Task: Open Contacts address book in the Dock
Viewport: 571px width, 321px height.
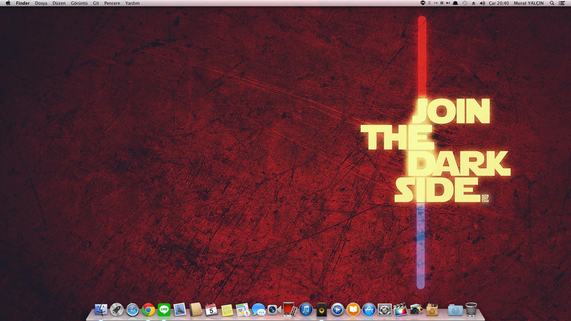Action: click(x=195, y=310)
